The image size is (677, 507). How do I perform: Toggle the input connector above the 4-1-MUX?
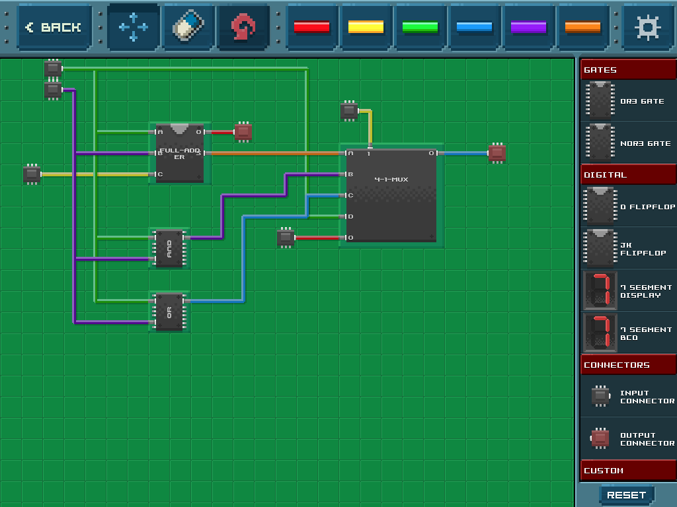pos(349,111)
